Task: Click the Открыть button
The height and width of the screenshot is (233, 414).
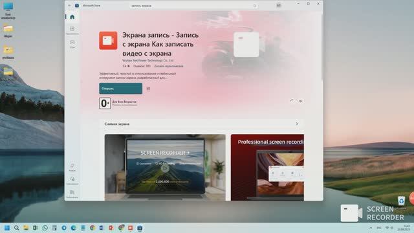Action: [121, 89]
